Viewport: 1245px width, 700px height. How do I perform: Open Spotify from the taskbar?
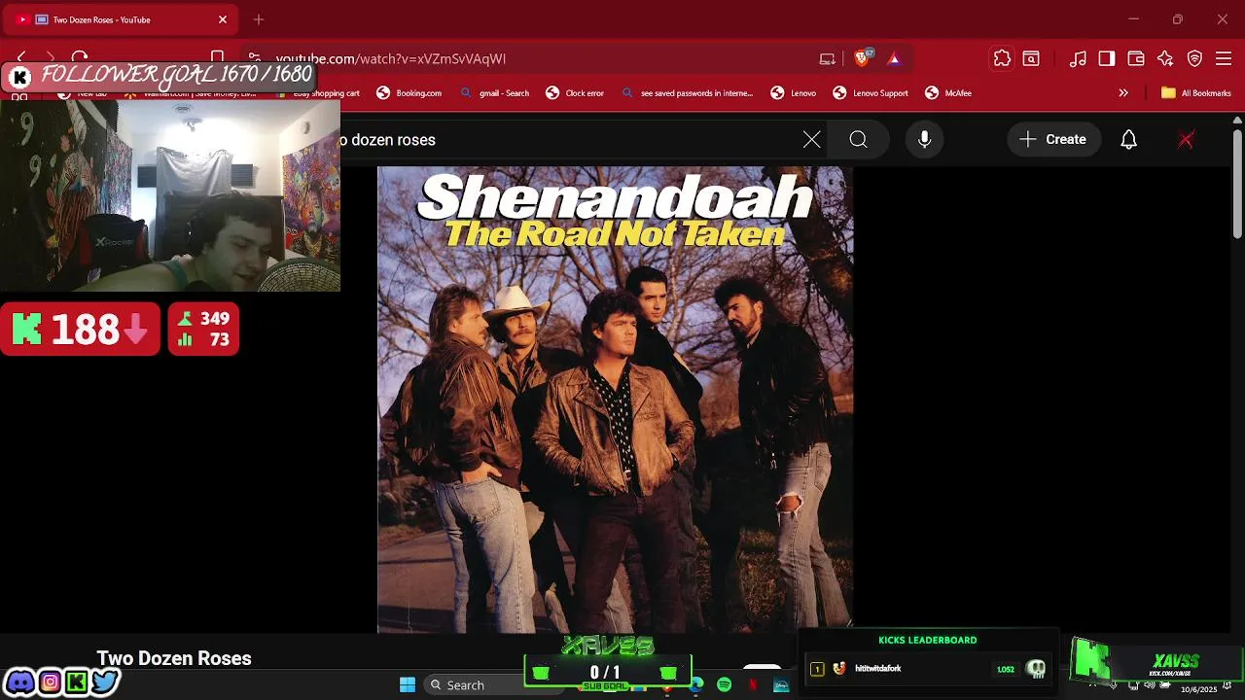724,684
